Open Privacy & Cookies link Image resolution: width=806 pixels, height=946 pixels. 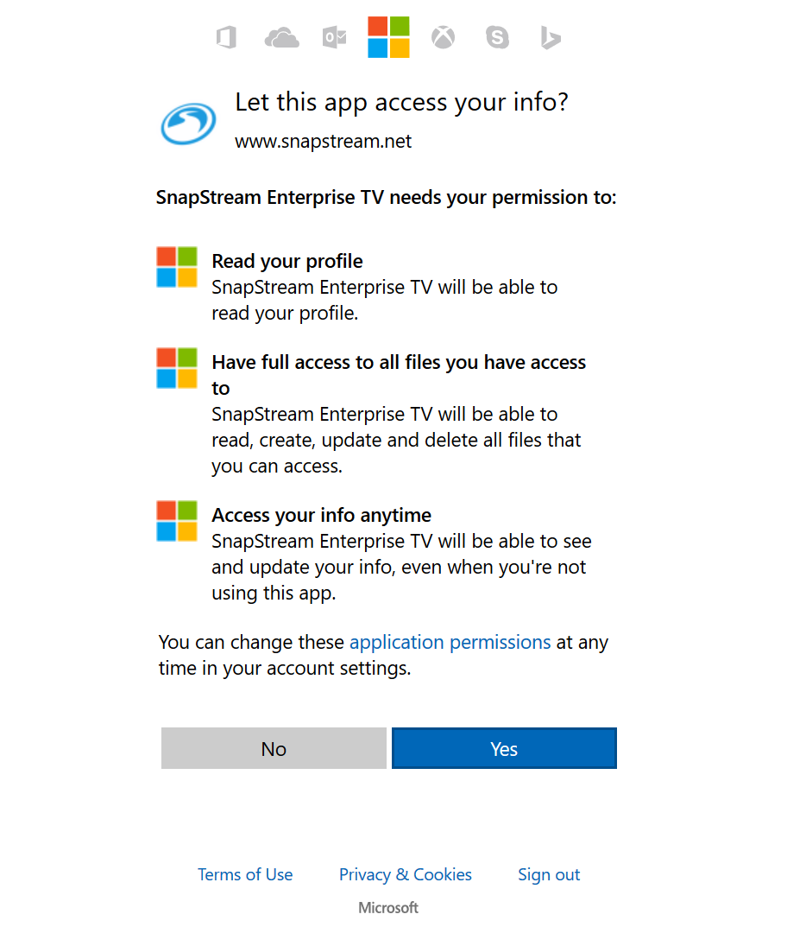pyautogui.click(x=405, y=874)
